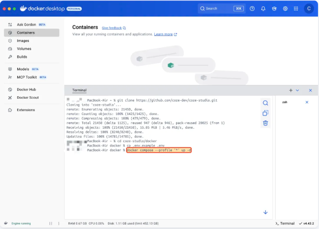Screen dimensions: 319x229
Task: Expand the new terminal dropdown chevron
Action: click(297, 90)
